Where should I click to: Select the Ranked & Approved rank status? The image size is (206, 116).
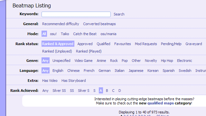tap(58, 44)
